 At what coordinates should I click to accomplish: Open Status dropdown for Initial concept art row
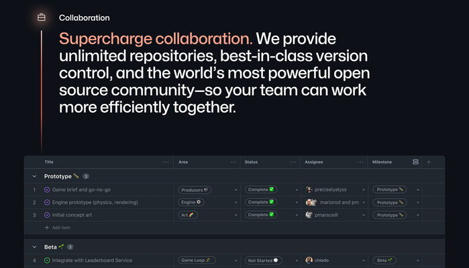(297, 215)
